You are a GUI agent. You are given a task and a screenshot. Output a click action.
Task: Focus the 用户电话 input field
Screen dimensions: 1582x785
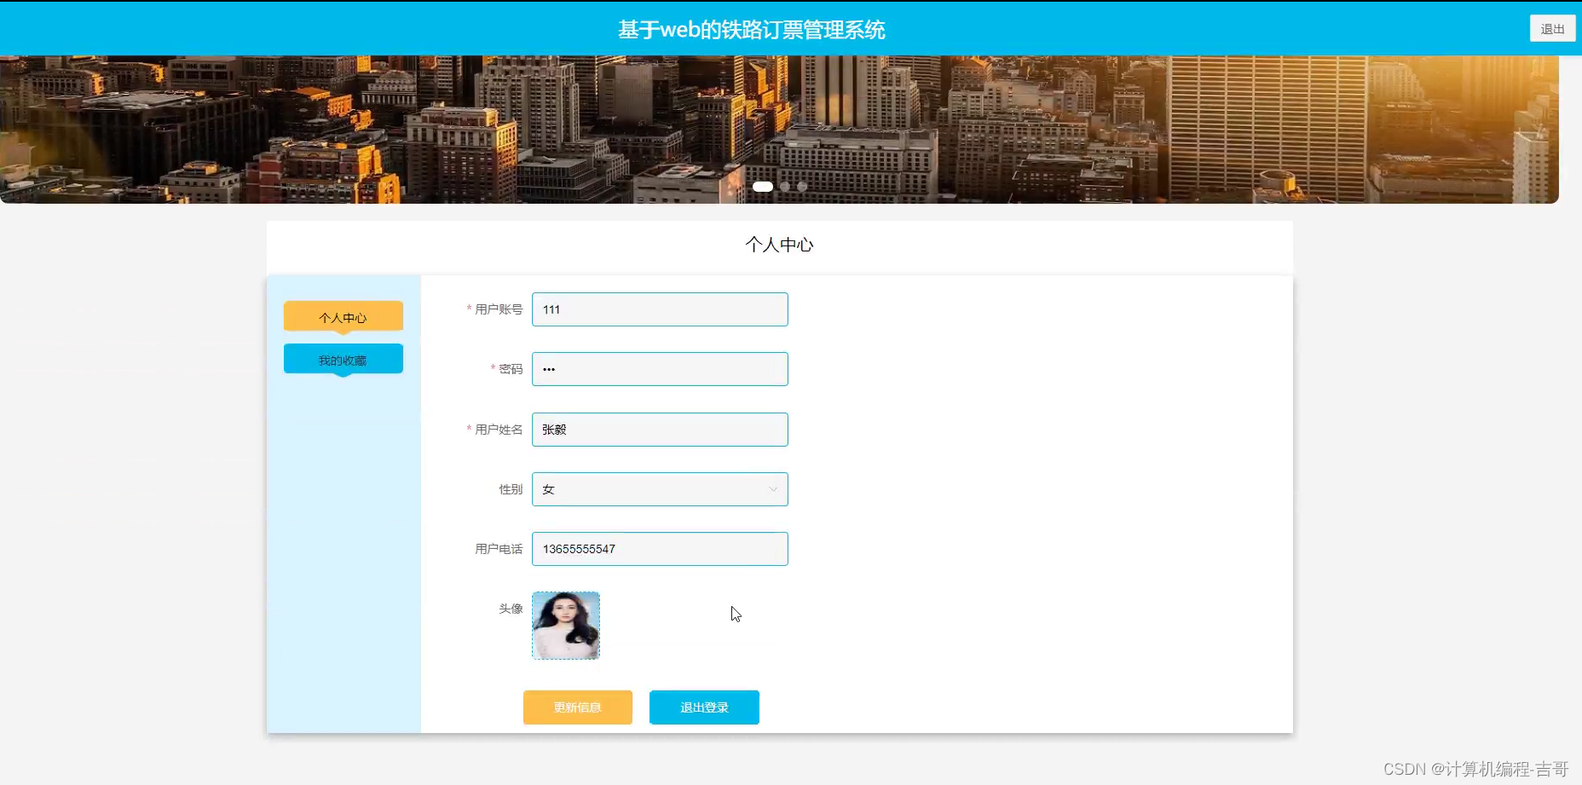(660, 549)
